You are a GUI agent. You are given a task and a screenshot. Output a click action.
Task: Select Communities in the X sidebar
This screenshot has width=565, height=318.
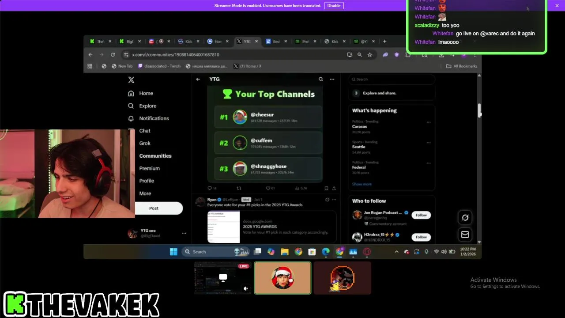(155, 156)
